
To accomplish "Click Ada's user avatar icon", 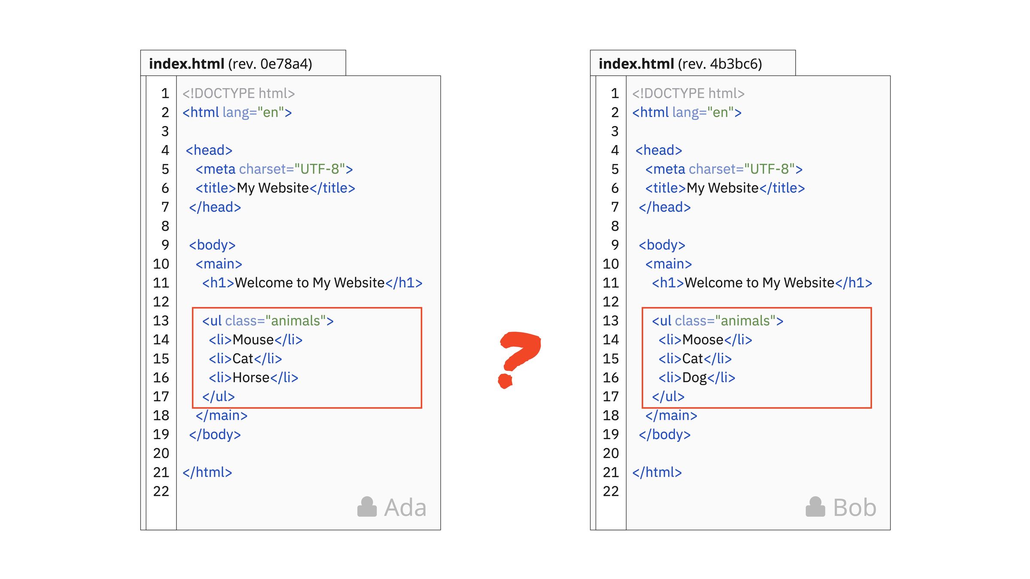I will click(367, 507).
